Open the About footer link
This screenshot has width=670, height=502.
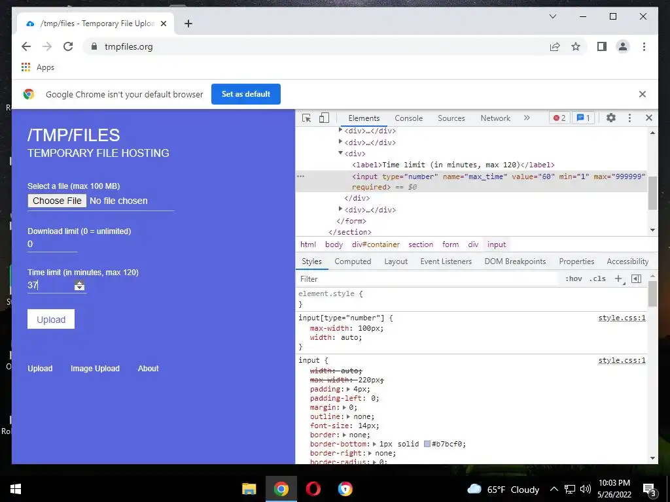coord(148,369)
